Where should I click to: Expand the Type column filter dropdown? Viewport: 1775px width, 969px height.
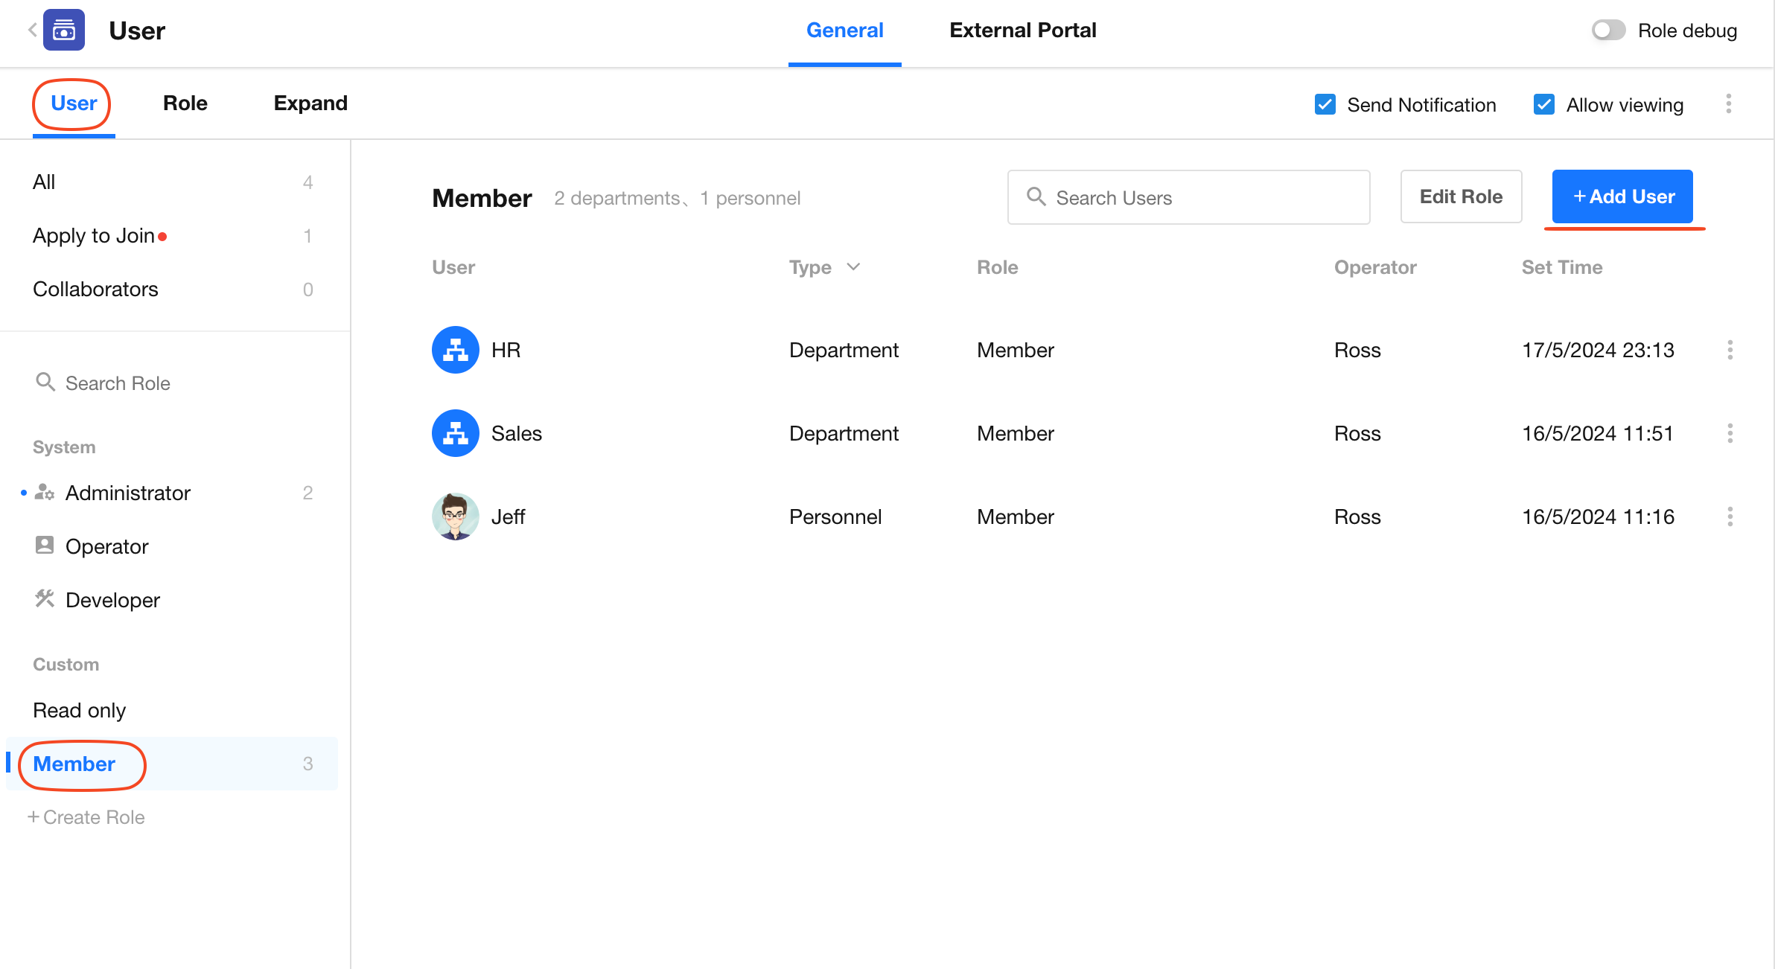pos(853,267)
